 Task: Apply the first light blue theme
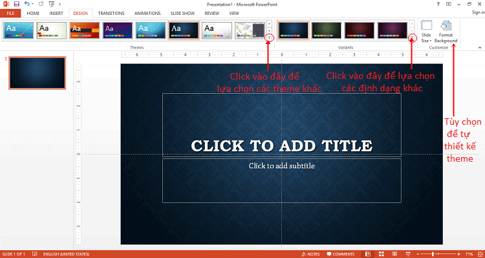tap(18, 30)
